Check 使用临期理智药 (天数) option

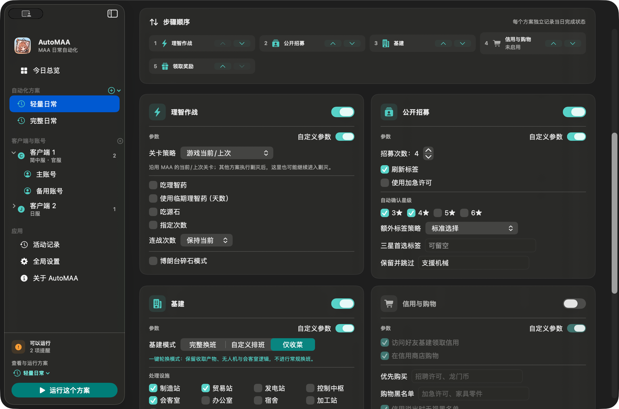153,198
